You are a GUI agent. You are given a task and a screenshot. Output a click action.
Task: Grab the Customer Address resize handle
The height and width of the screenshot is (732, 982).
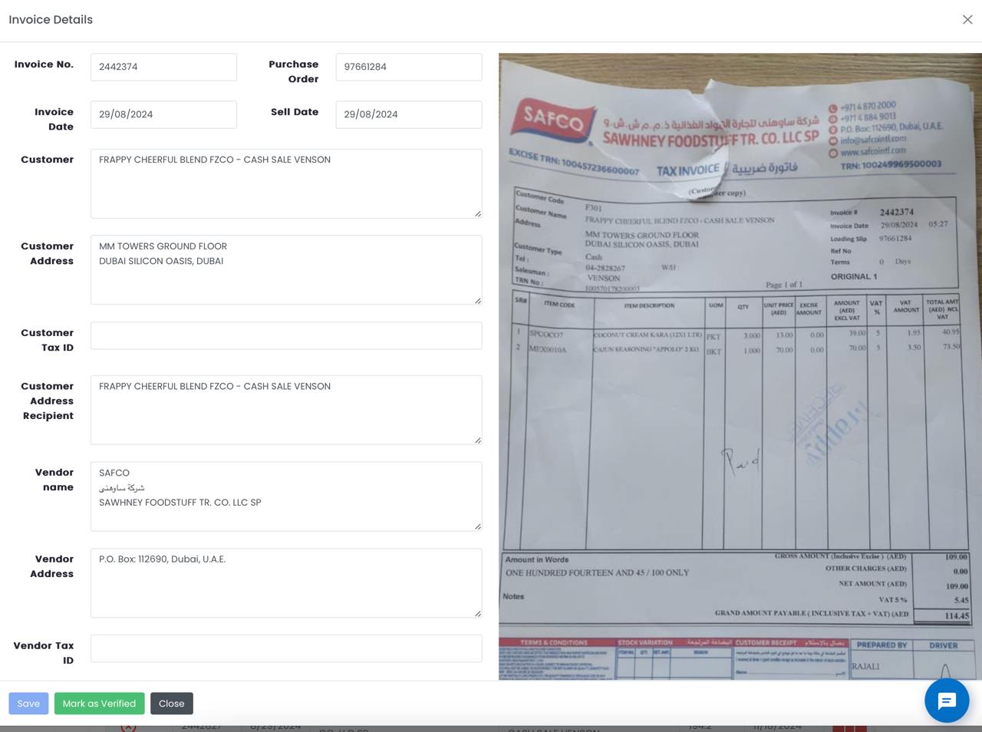coord(478,300)
